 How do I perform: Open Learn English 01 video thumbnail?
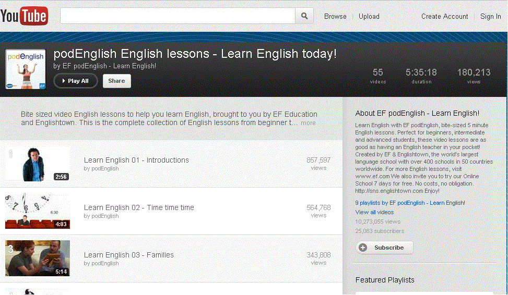point(38,164)
